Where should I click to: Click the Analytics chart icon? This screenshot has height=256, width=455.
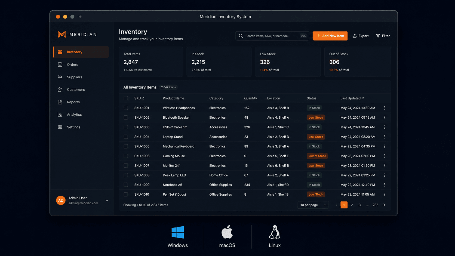(60, 115)
